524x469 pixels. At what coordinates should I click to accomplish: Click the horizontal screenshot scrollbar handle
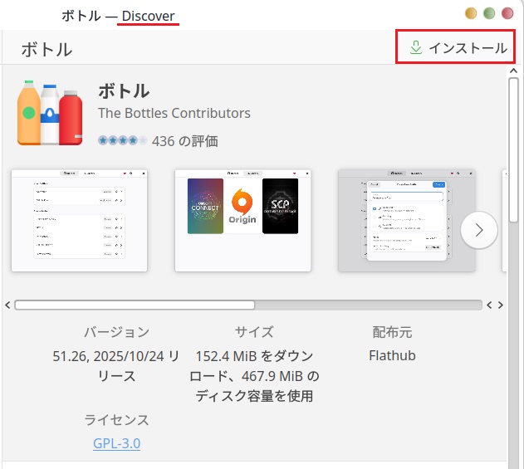[135, 305]
